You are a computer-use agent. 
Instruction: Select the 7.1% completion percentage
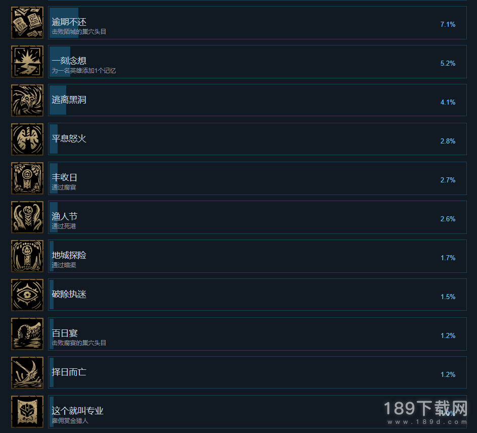[448, 24]
